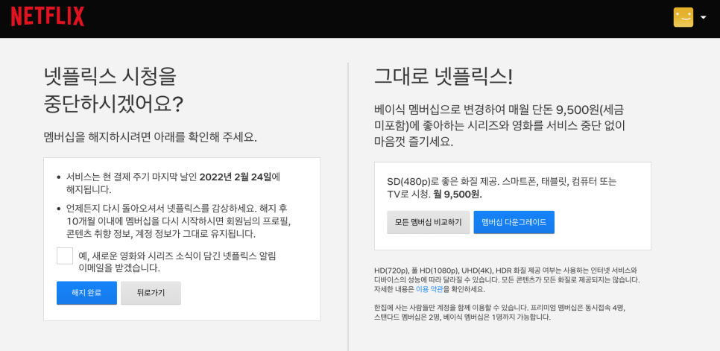Click the 해지 완료 button
Image resolution: width=720 pixels, height=351 pixels.
click(x=86, y=293)
